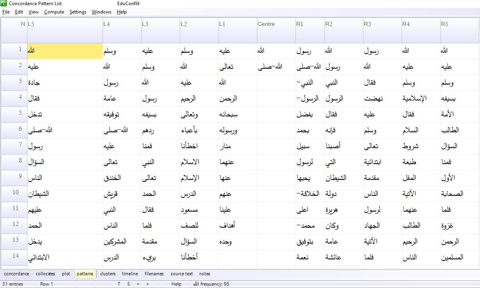480x288 pixels.
Task: Click the R4 cell 'الإسلامية' in row 4
Action: (x=421, y=99)
